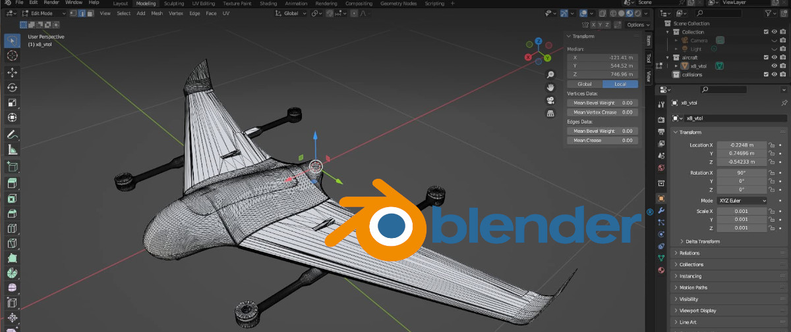Select the Scale tool

[12, 103]
